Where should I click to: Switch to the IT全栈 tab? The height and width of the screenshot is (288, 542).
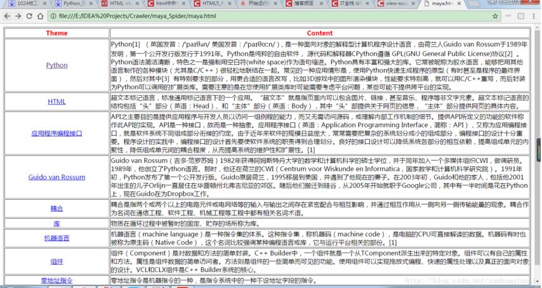coord(351,3)
